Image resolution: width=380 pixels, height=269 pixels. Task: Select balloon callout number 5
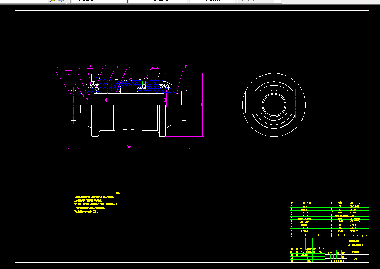(x=106, y=66)
